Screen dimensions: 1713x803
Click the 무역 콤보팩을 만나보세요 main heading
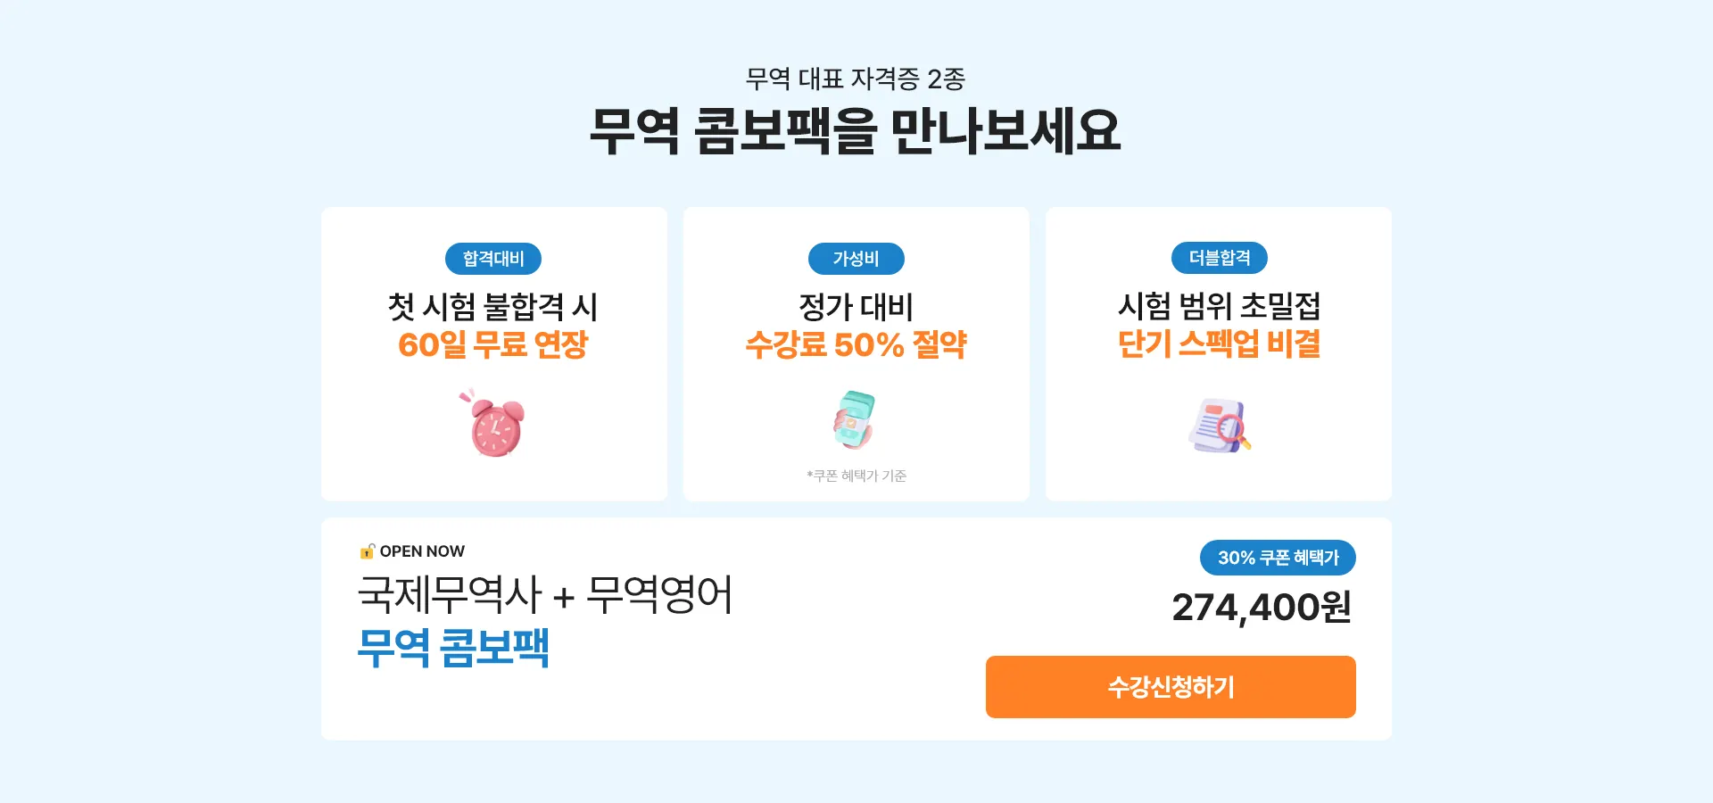pos(855,131)
